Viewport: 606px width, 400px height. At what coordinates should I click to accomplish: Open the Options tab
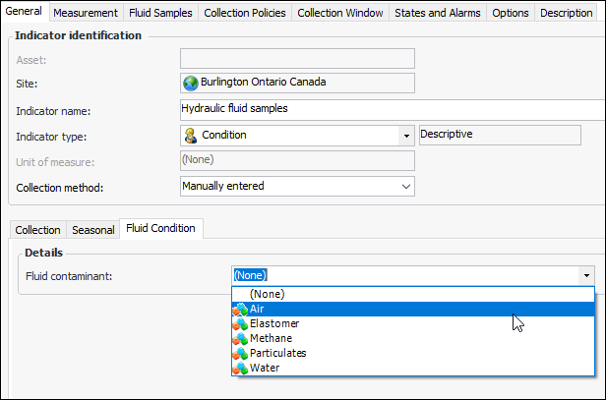pyautogui.click(x=511, y=13)
